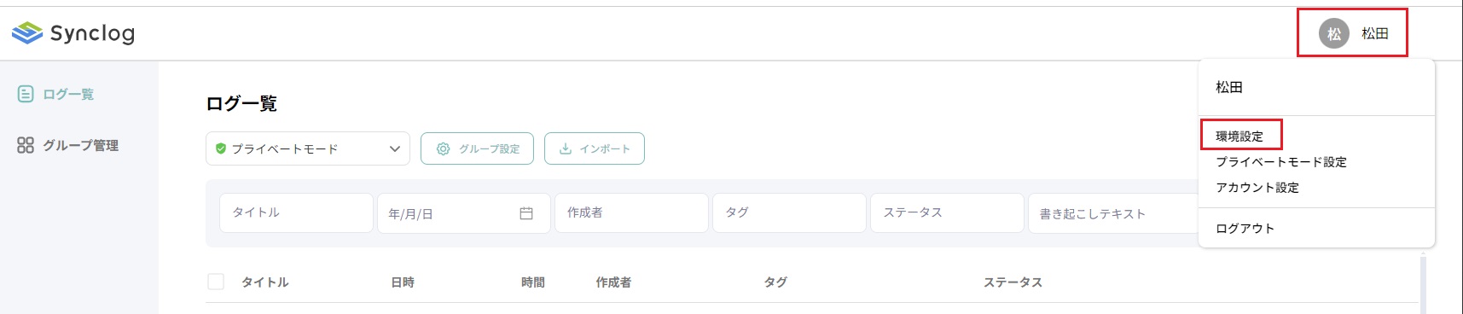
Task: Select ログアウト in the user menu
Action: pos(1245,229)
